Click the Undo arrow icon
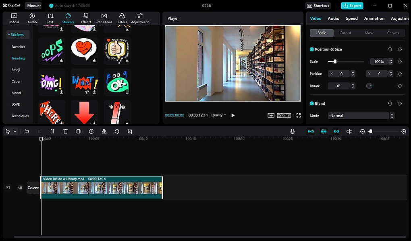Image resolution: width=411 pixels, height=241 pixels. [27, 131]
